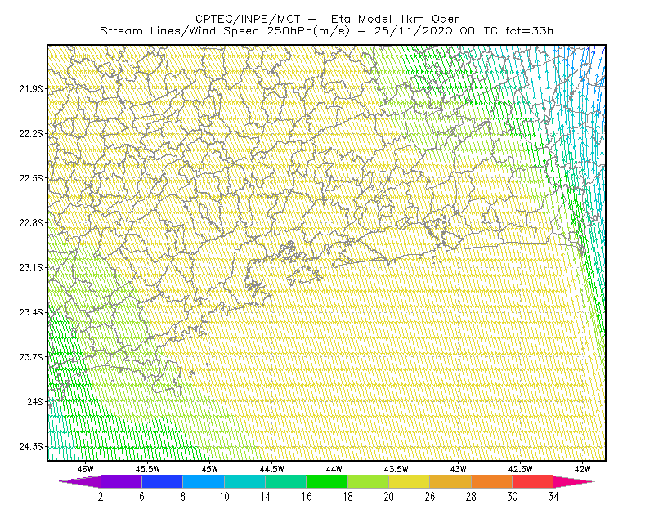Click the yellow-green legend segment
654x505 pixels.
point(369,481)
